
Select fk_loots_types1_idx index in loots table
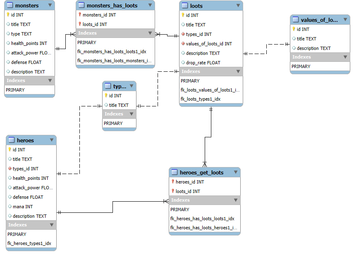[201, 99]
